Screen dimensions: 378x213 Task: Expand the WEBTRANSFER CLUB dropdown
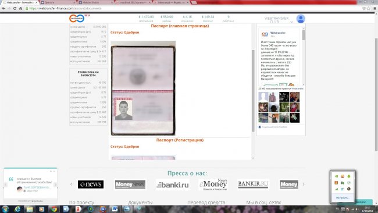point(292,22)
